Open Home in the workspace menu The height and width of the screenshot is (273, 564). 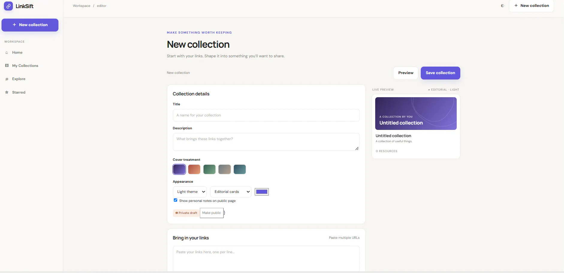point(17,52)
